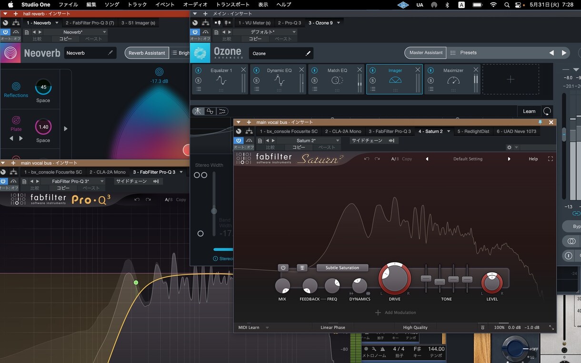581x363 pixels.
Task: Select the Ozone Maximizer module icon
Action: 453,80
